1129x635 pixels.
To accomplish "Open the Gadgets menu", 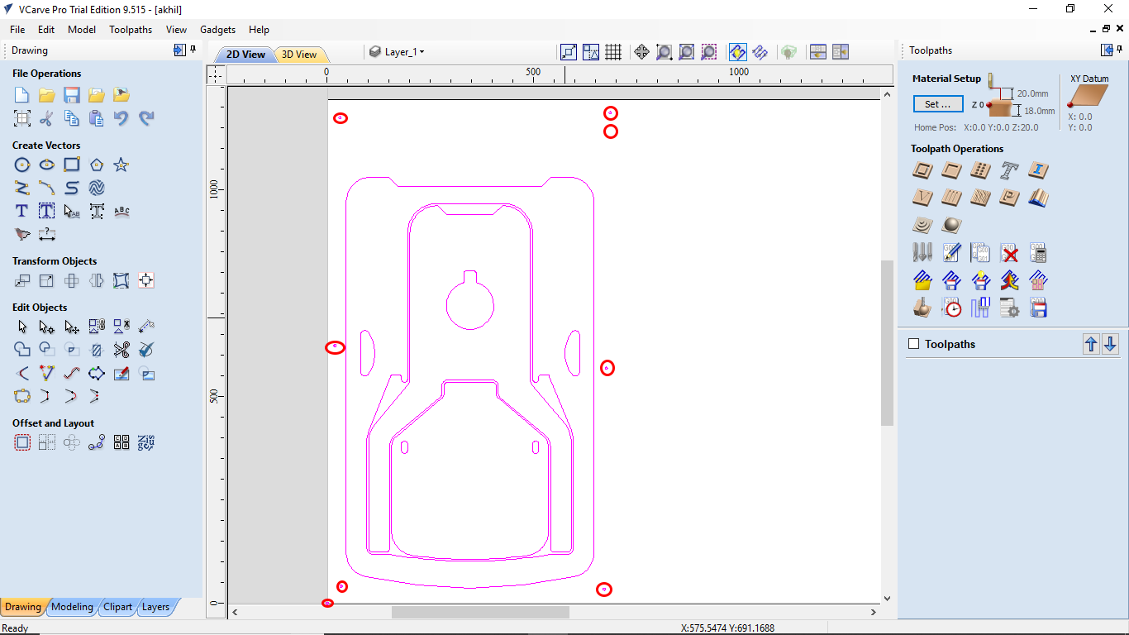I will 218,30.
